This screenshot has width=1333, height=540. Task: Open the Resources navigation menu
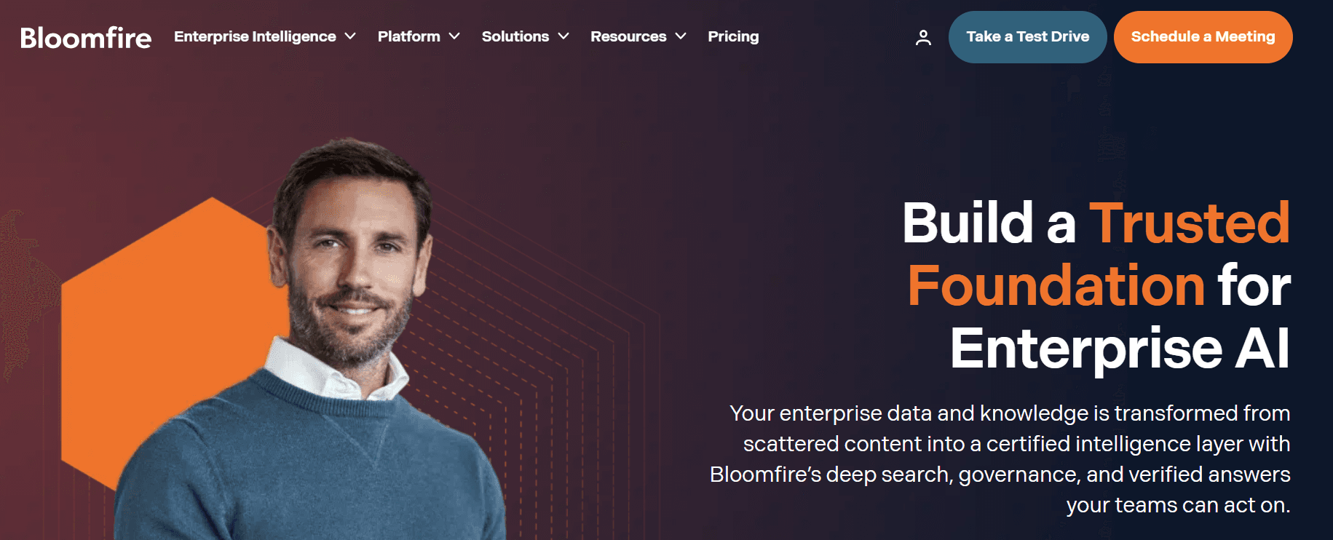pos(629,36)
